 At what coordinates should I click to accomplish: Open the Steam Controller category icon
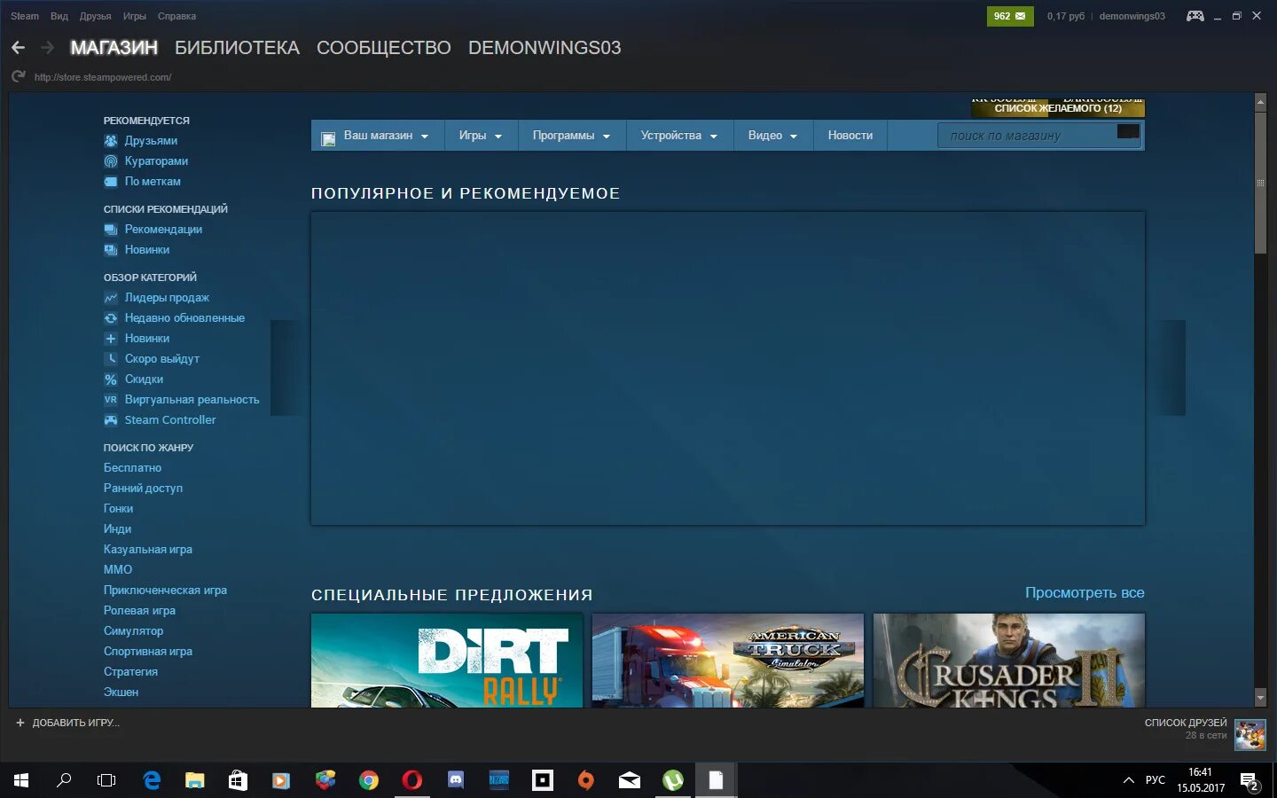(x=111, y=420)
